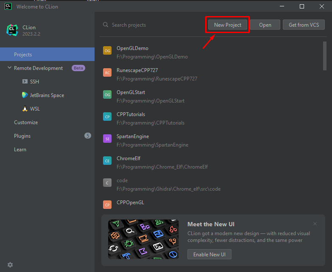
Task: Open settings via the gear icon
Action: tap(10, 265)
